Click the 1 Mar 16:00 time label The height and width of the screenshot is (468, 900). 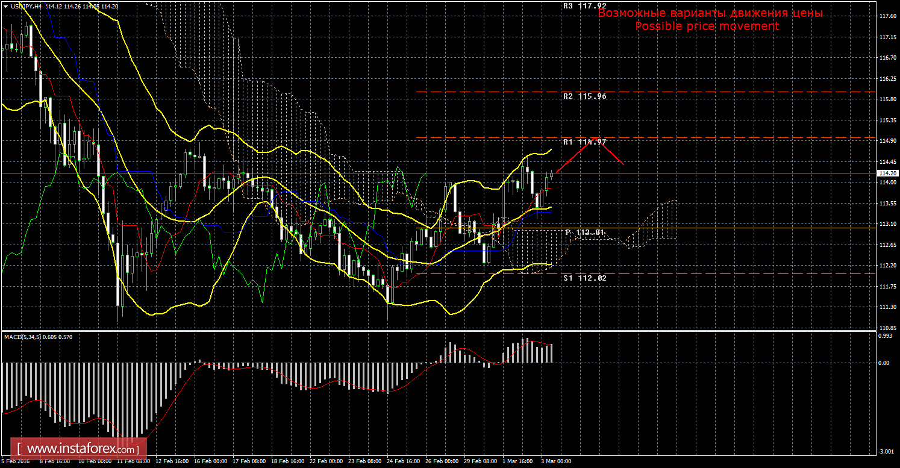coord(519,462)
